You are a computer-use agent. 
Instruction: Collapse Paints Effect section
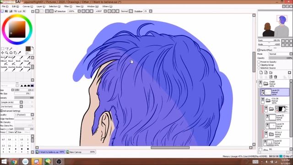[x=259, y=50]
